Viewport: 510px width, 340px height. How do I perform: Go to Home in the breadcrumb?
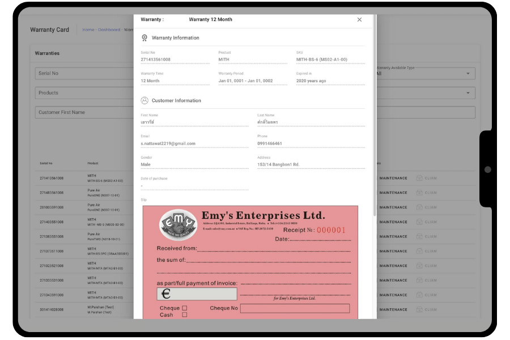pos(88,30)
